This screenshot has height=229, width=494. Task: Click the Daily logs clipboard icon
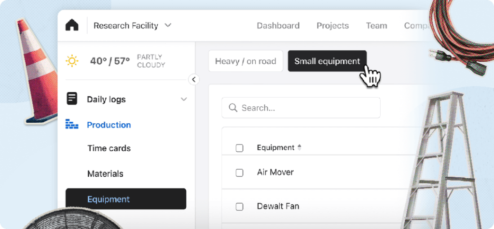(x=72, y=99)
